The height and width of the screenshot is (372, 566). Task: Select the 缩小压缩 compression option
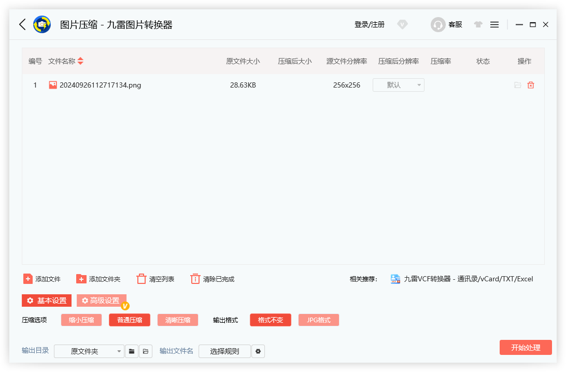pos(81,320)
